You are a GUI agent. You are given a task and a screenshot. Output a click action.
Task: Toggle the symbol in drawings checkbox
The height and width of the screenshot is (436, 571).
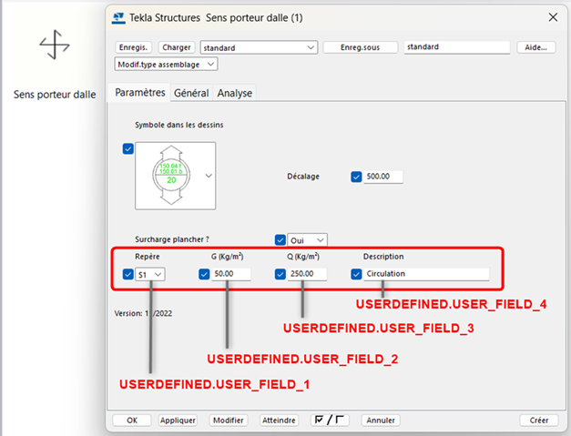point(127,149)
